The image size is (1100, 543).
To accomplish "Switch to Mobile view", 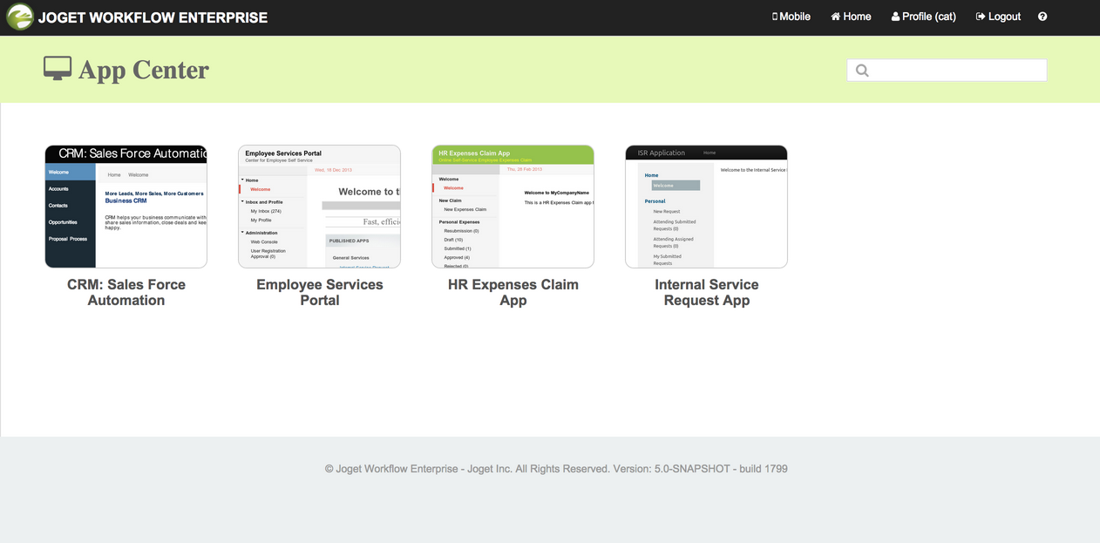I will (x=791, y=17).
